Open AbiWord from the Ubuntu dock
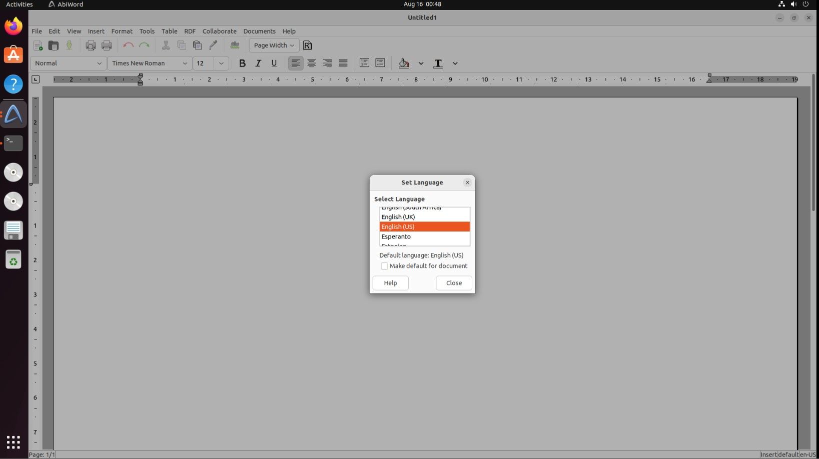Image resolution: width=819 pixels, height=459 pixels. [x=14, y=114]
